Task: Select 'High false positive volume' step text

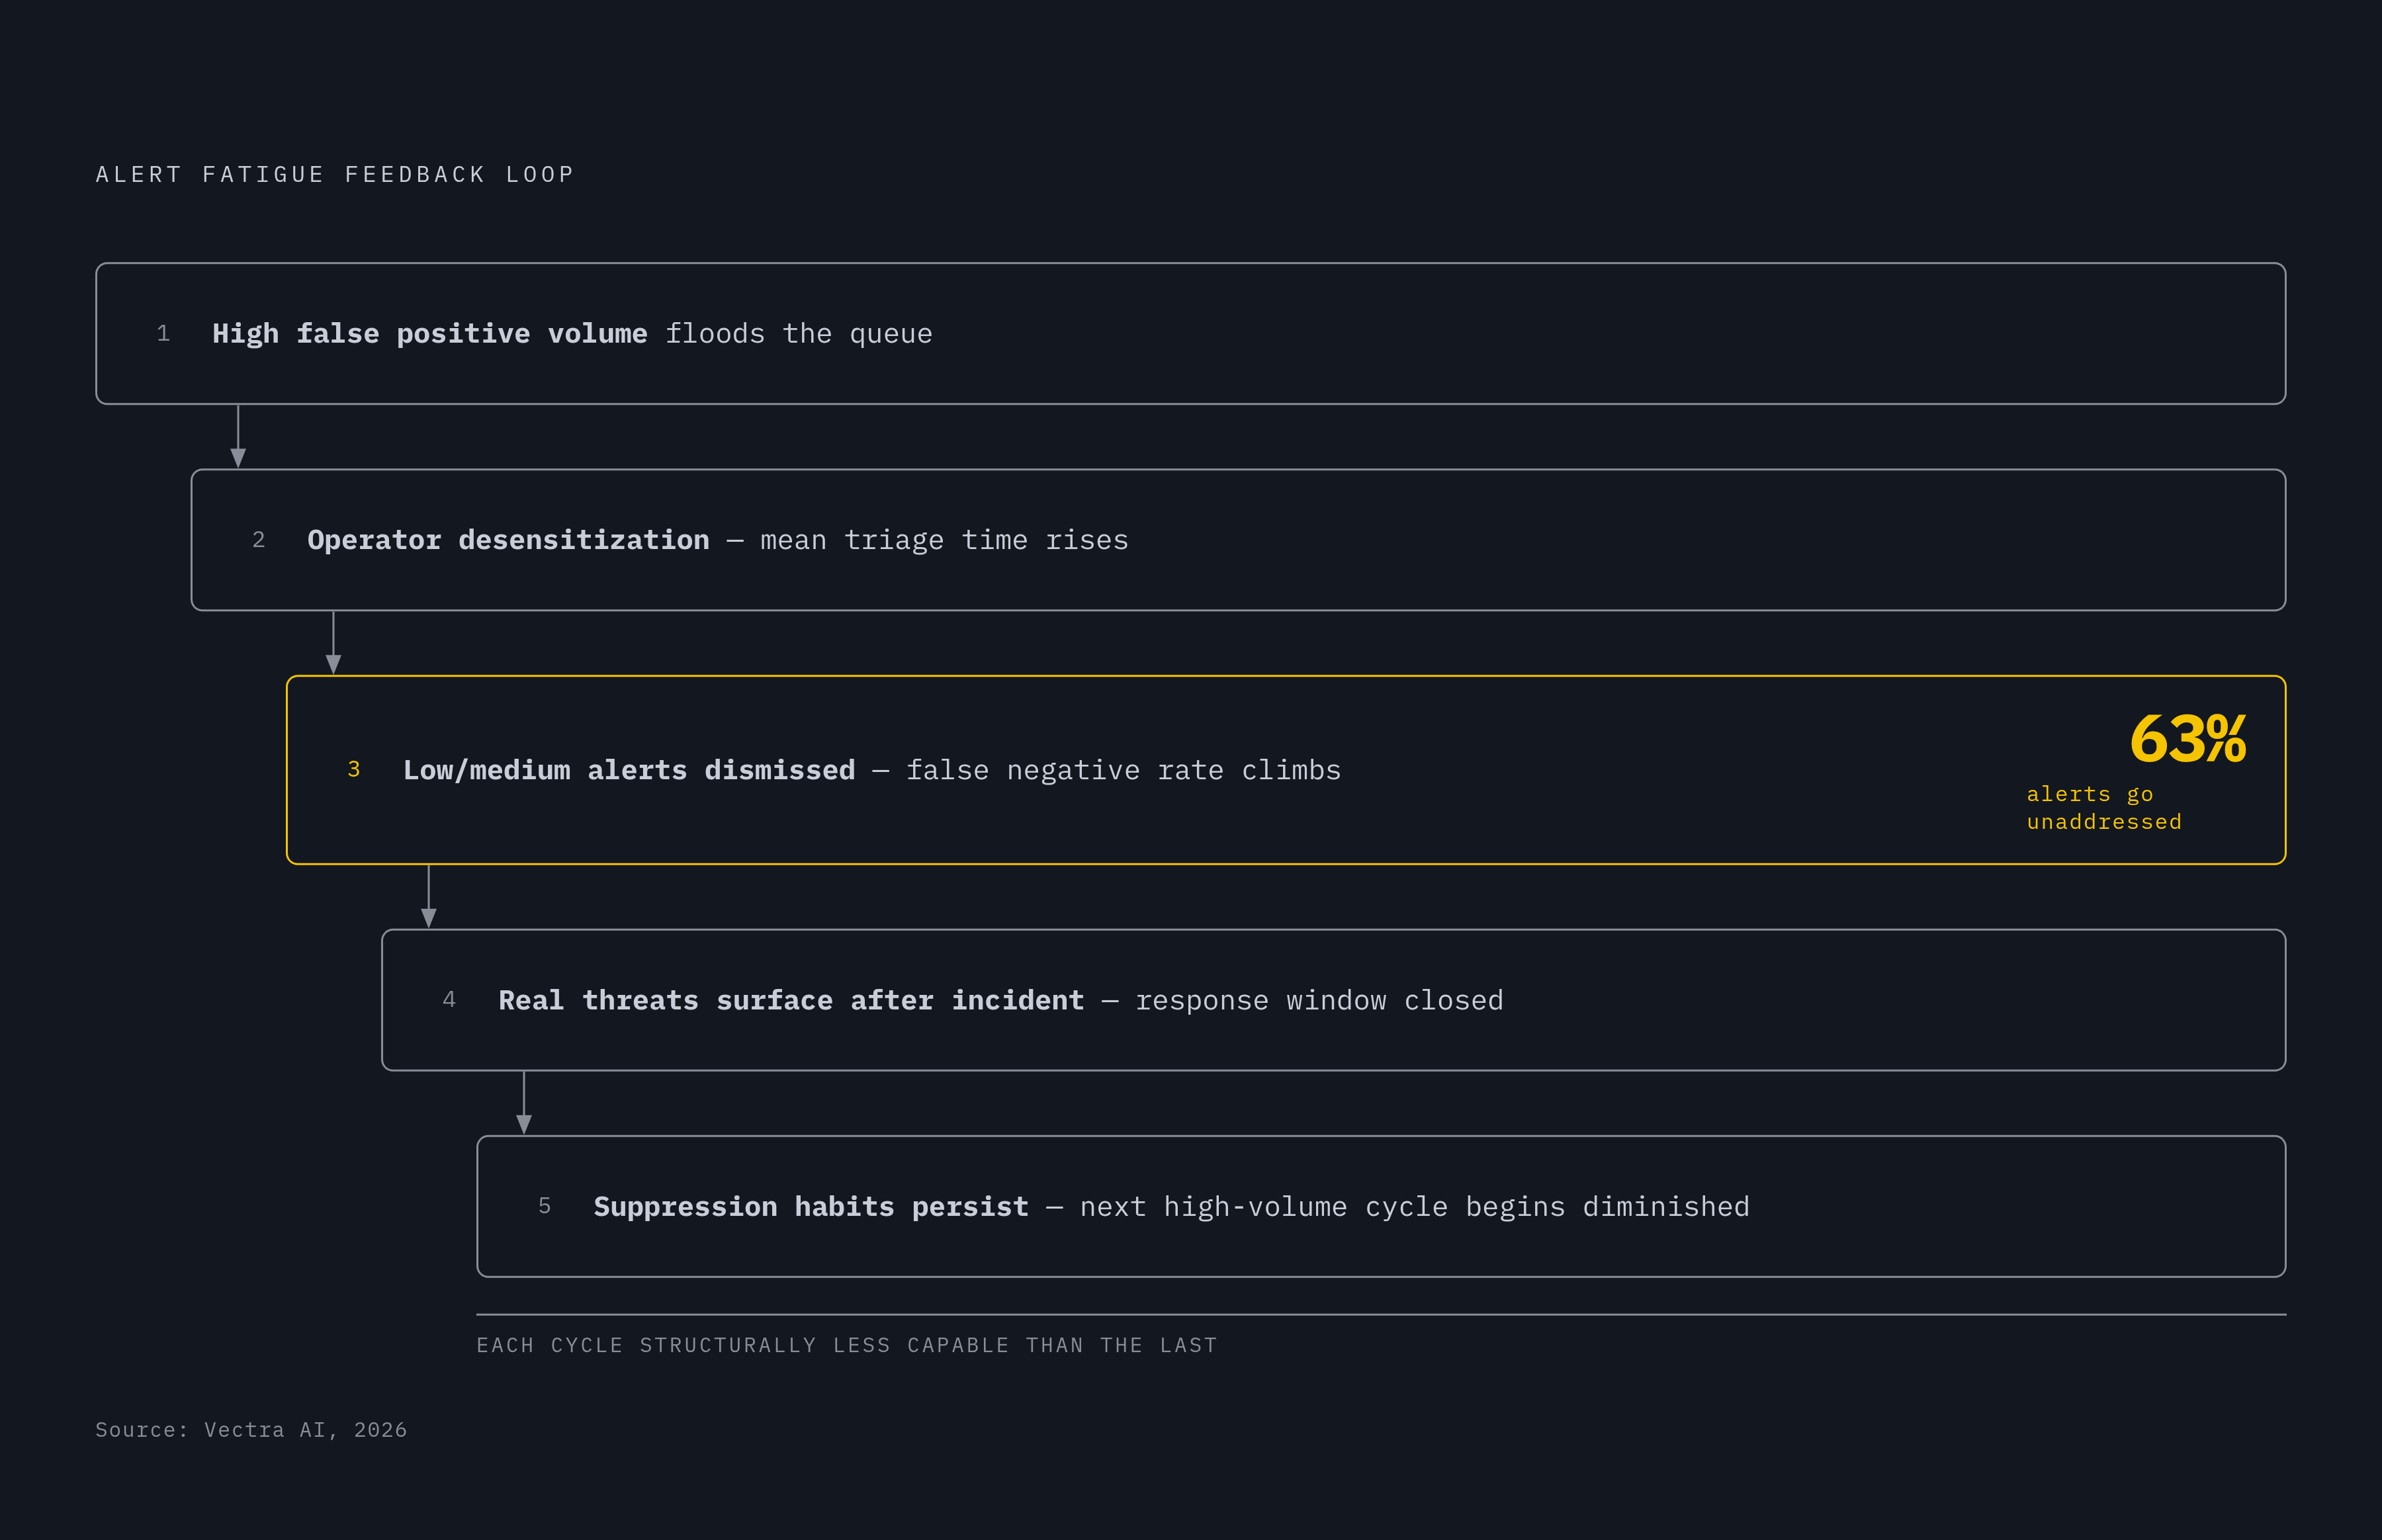Action: (430, 334)
